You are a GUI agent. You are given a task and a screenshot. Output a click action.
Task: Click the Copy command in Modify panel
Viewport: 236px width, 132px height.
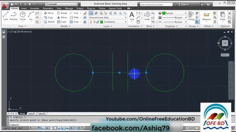pyautogui.click(x=48, y=18)
